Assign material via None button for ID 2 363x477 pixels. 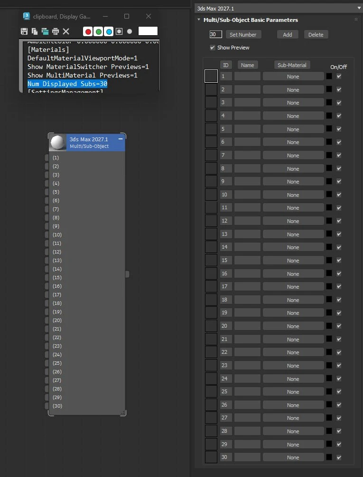(x=293, y=90)
